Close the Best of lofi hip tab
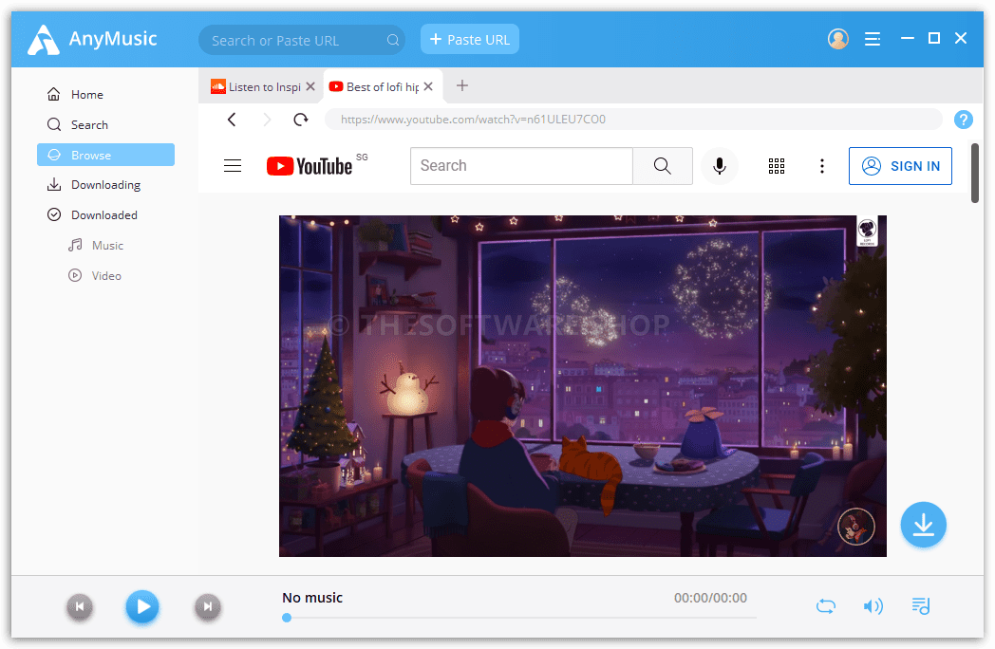Viewport: 995px width, 649px height. pyautogui.click(x=428, y=86)
